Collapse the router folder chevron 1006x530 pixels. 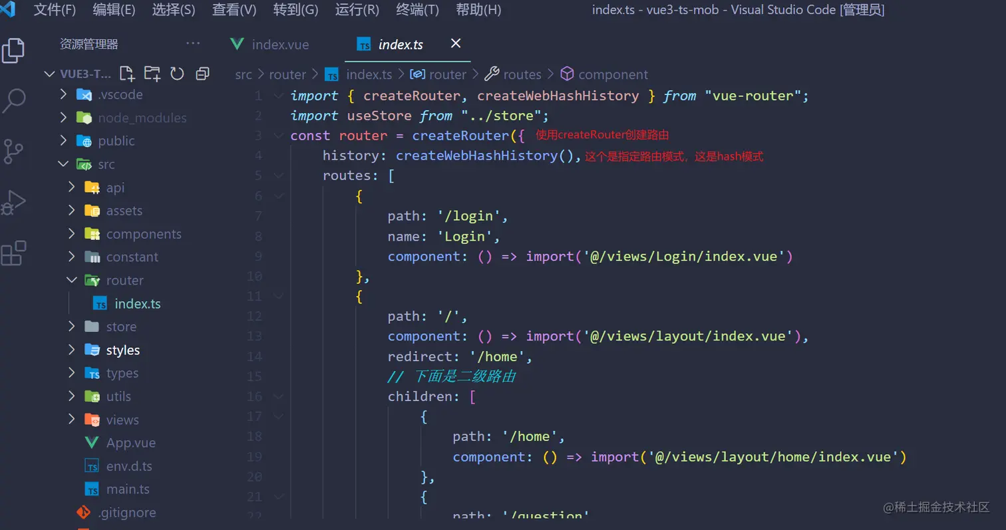(72, 281)
